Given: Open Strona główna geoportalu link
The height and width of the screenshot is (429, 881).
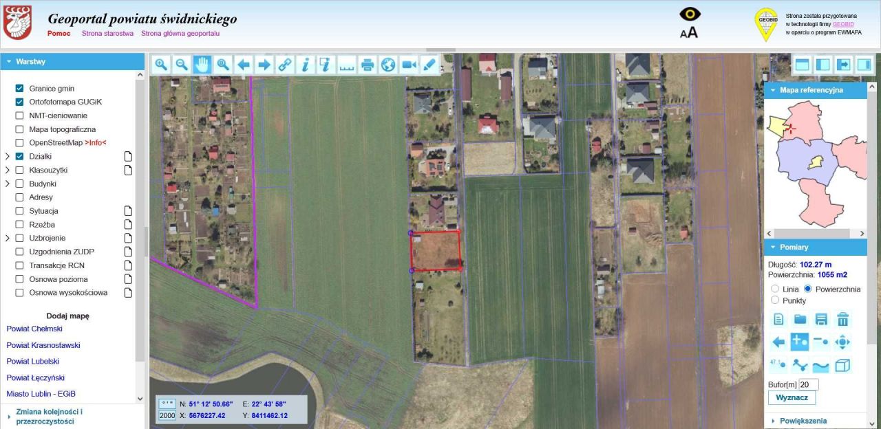Looking at the screenshot, I should [x=180, y=33].
